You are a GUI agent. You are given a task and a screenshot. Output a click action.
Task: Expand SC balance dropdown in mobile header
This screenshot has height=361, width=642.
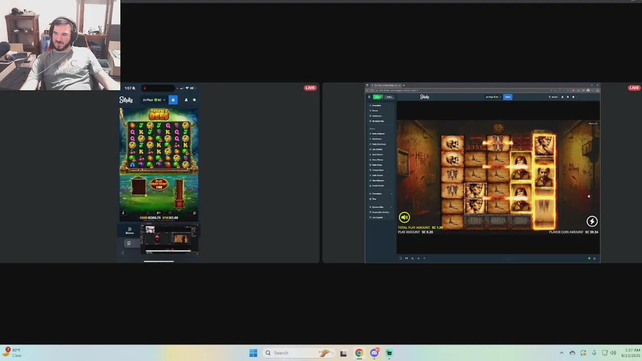click(154, 100)
